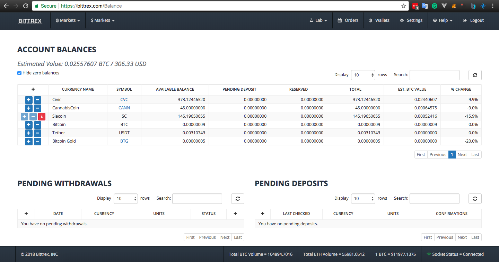The height and width of the screenshot is (262, 499).
Task: Go to page 1 of account balances
Action: click(452, 155)
